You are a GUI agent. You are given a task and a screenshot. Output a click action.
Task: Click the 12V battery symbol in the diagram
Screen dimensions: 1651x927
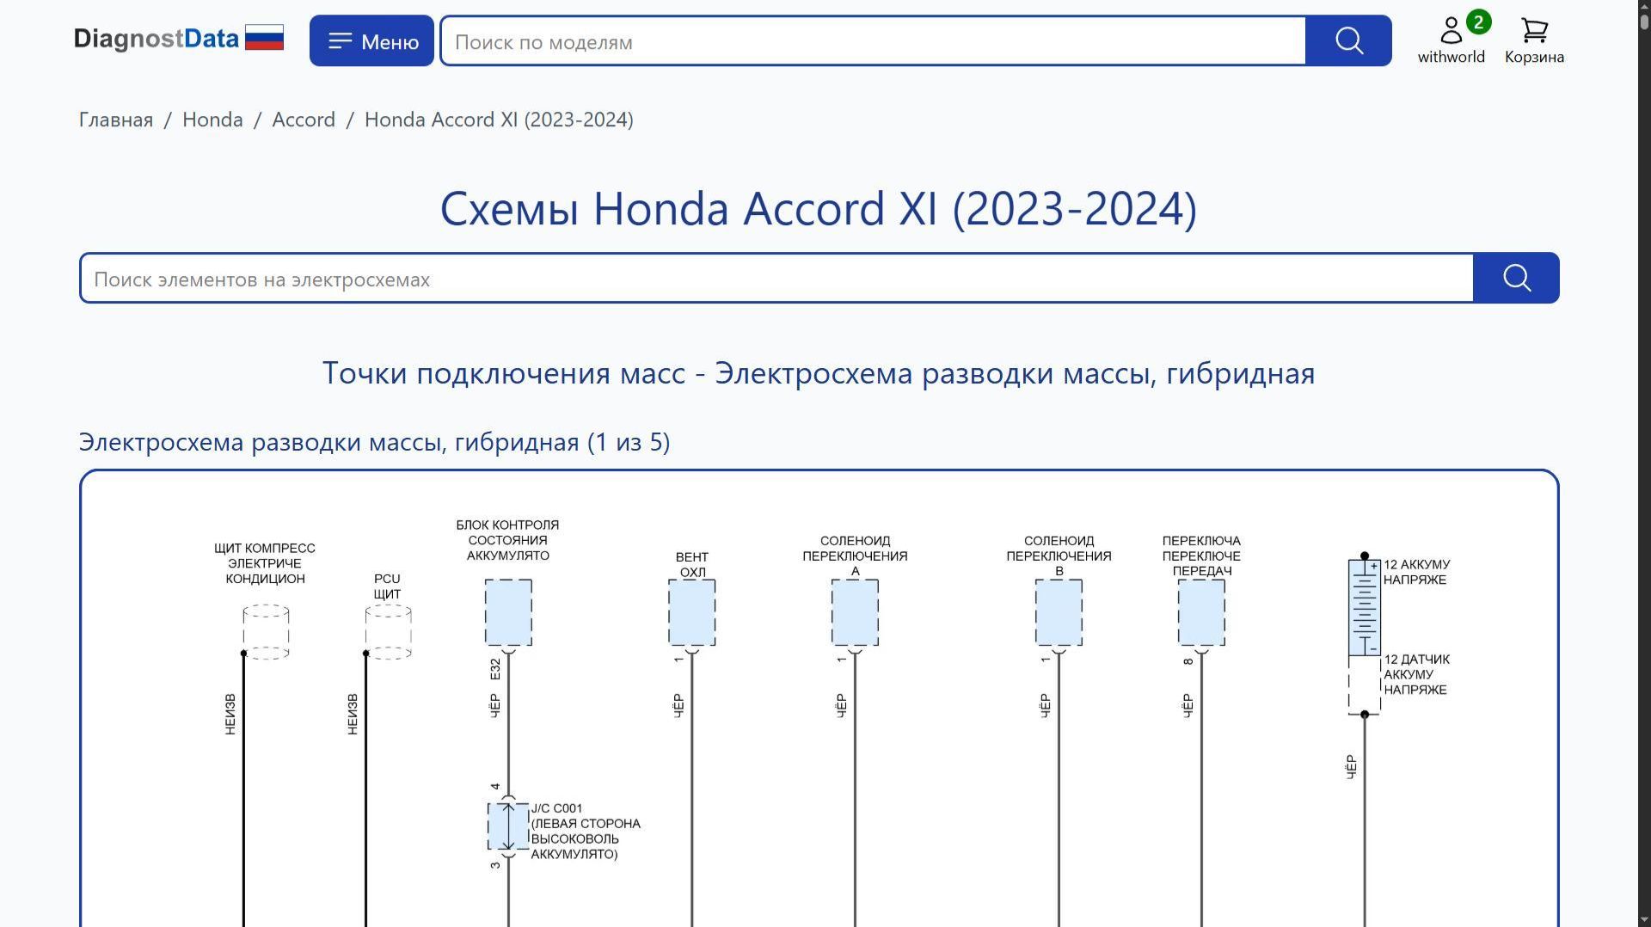(1365, 607)
